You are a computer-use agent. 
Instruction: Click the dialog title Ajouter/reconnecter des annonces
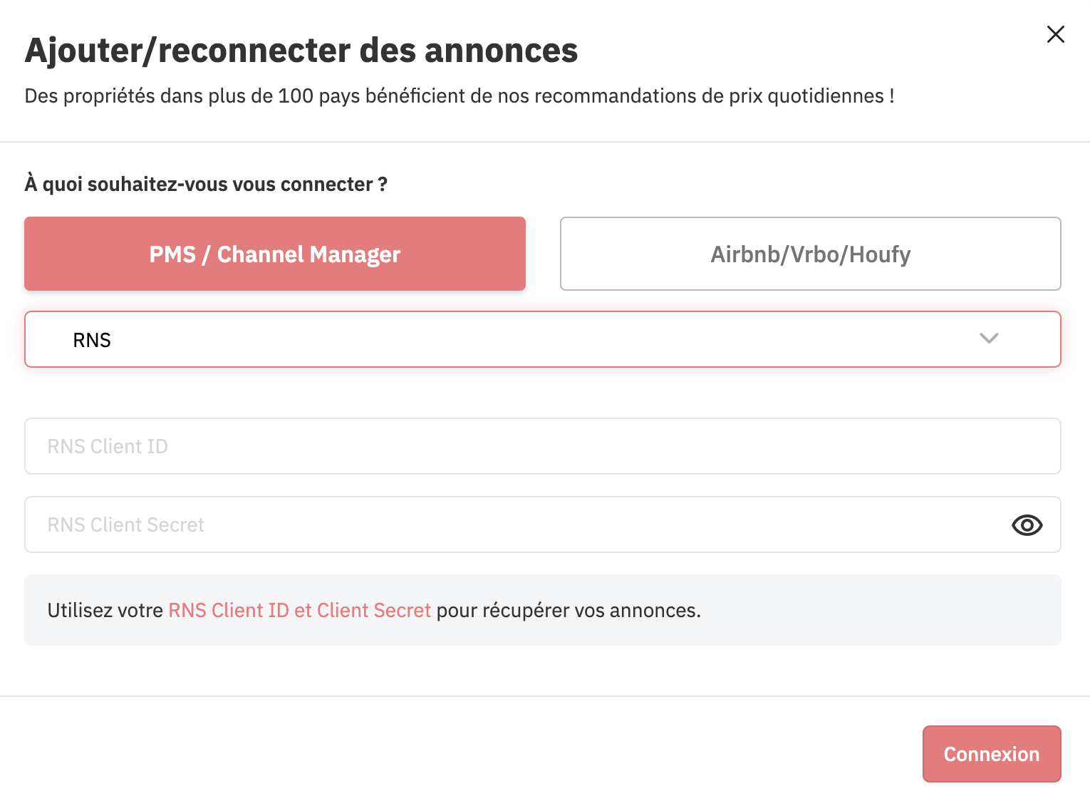301,51
